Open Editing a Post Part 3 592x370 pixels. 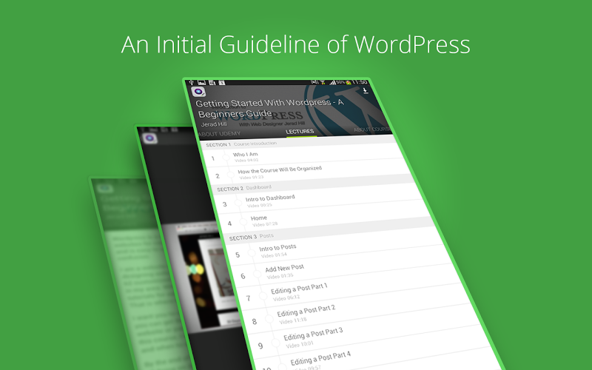(313, 334)
